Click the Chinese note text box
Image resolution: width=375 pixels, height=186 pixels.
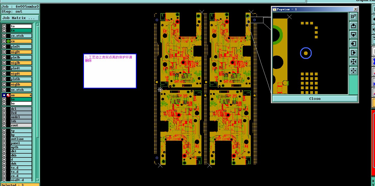click(110, 71)
